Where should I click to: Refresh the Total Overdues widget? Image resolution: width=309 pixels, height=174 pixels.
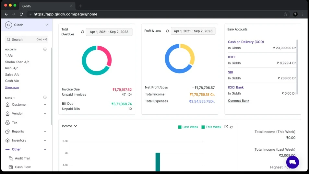click(x=82, y=32)
